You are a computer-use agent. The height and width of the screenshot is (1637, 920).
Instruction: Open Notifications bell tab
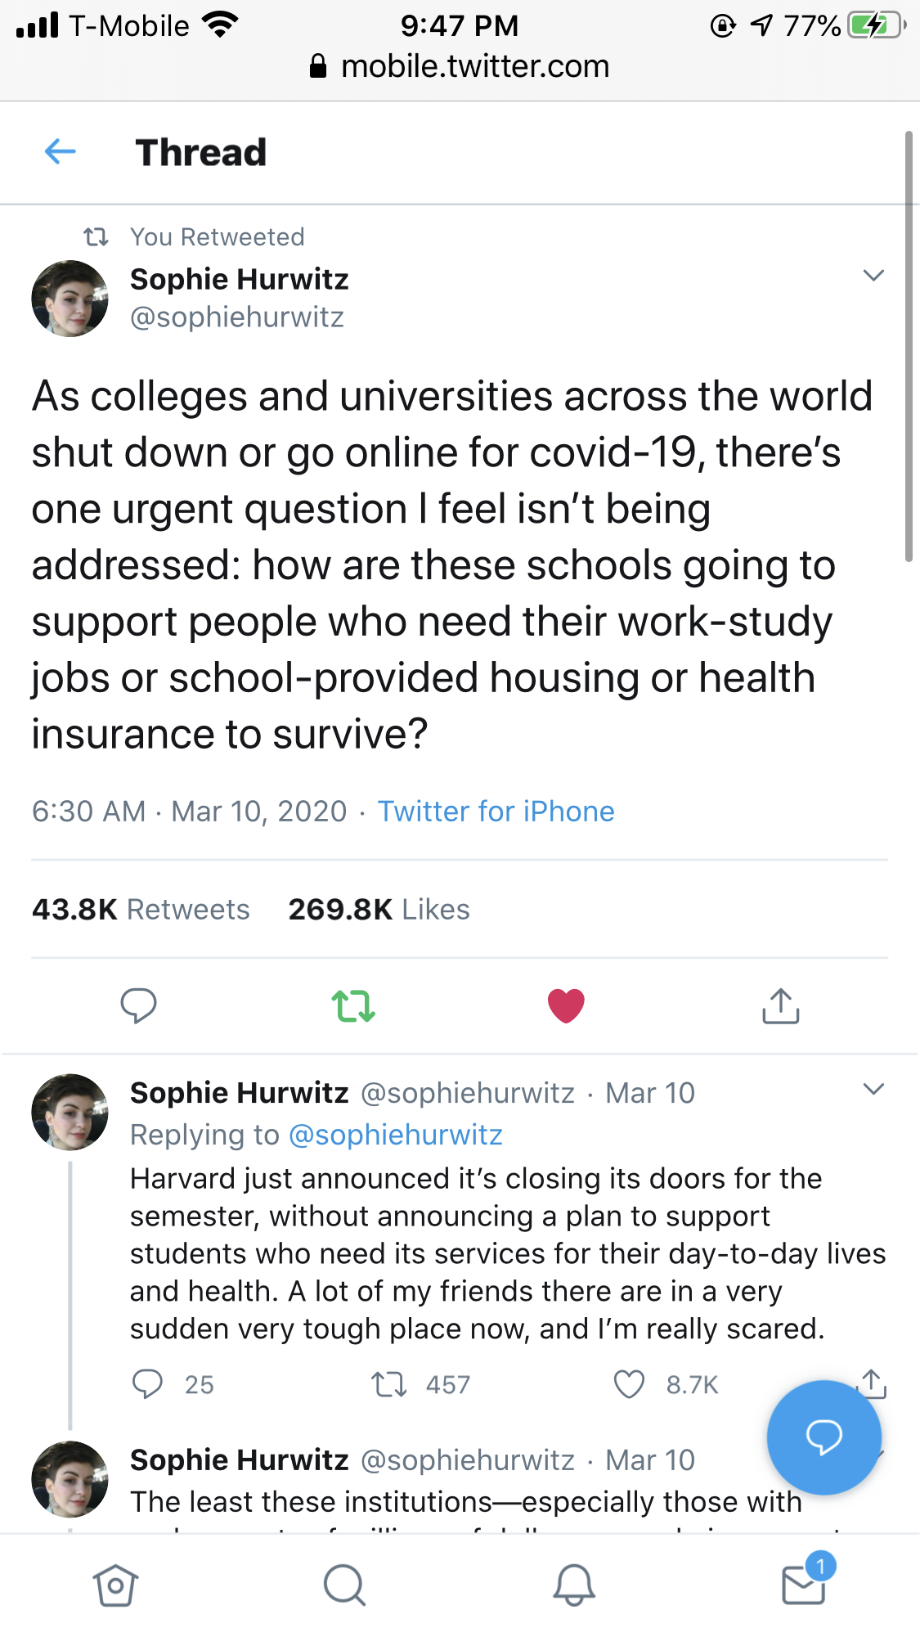[x=574, y=1585]
